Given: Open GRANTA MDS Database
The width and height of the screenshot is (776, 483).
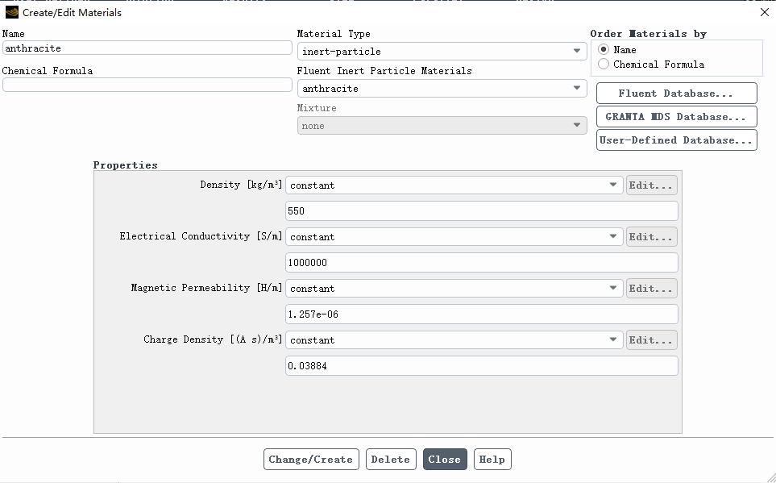Looking at the screenshot, I should (676, 117).
